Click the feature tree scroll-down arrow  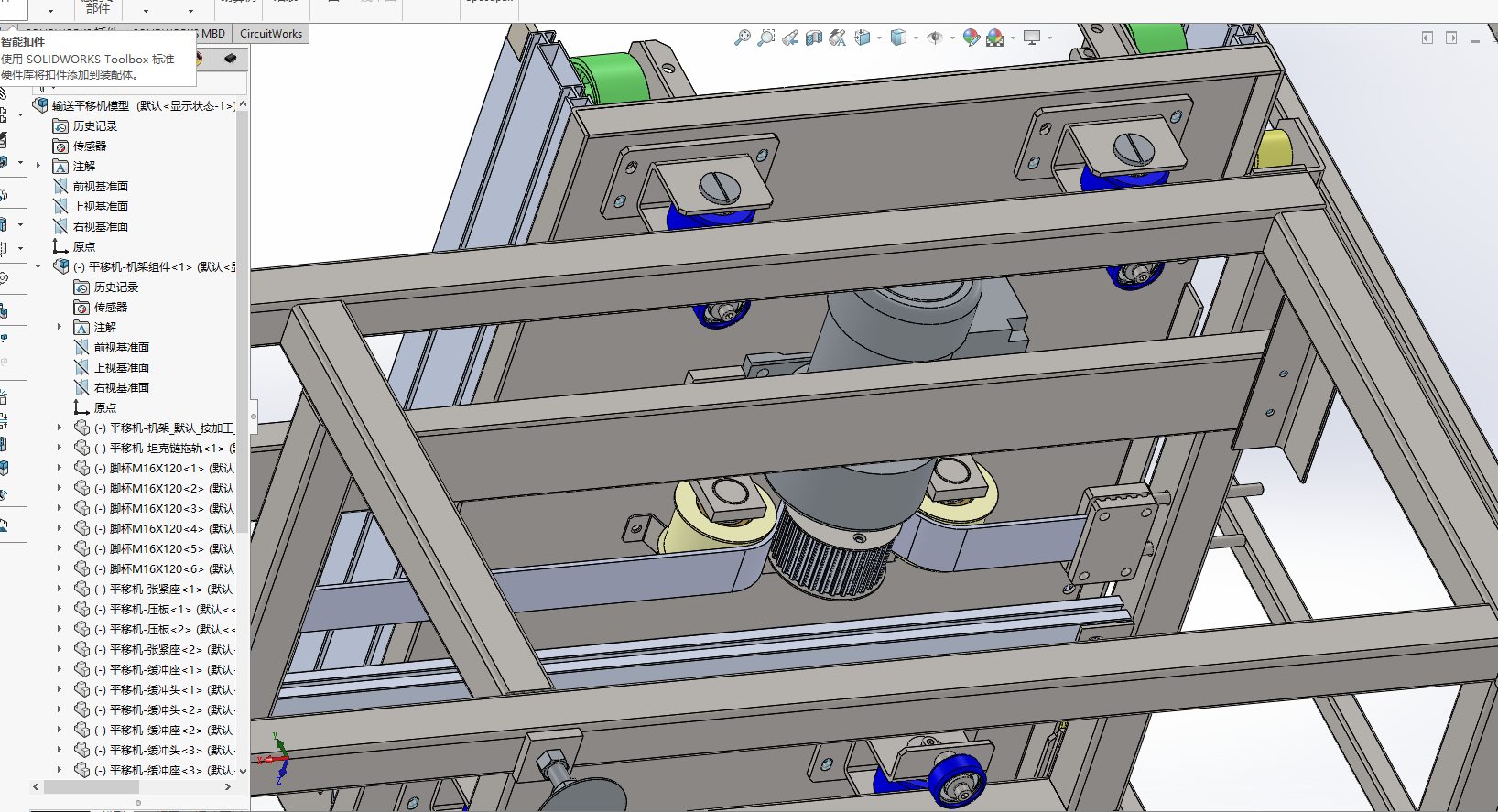pyautogui.click(x=243, y=771)
